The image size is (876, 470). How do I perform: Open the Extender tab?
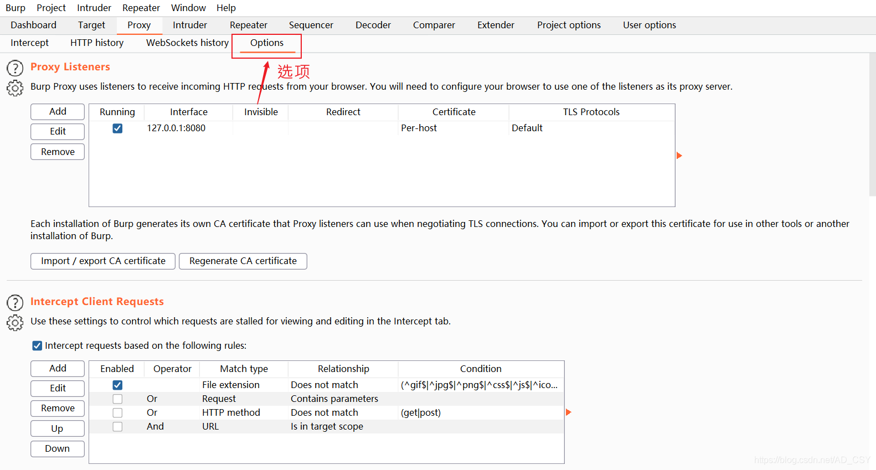[x=496, y=25]
